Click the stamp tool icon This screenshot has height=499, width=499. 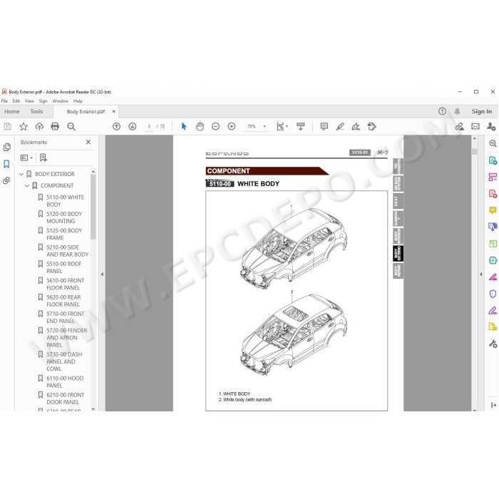click(x=371, y=127)
